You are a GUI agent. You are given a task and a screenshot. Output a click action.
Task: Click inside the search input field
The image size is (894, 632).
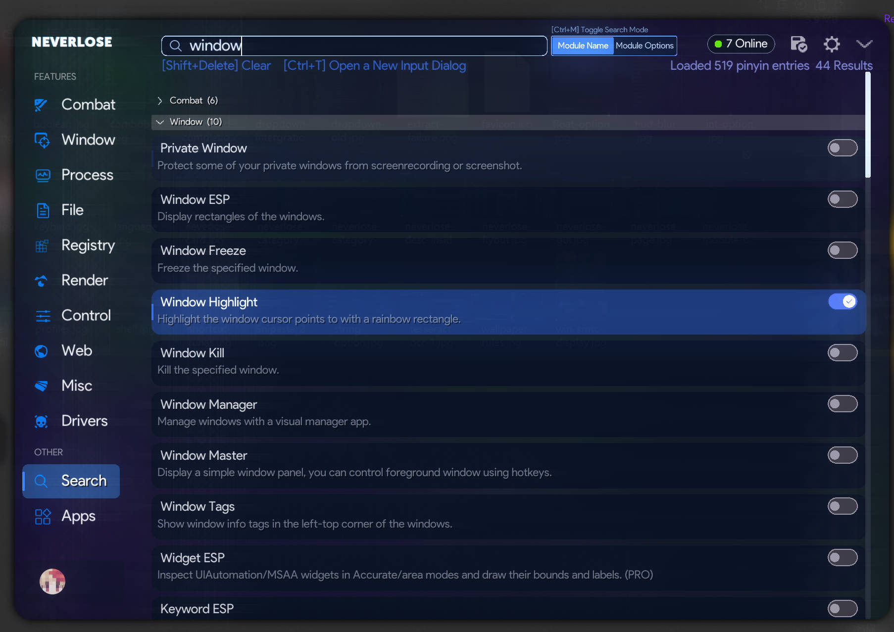tap(354, 46)
